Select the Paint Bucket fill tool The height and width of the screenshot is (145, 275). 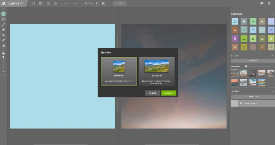3,35
